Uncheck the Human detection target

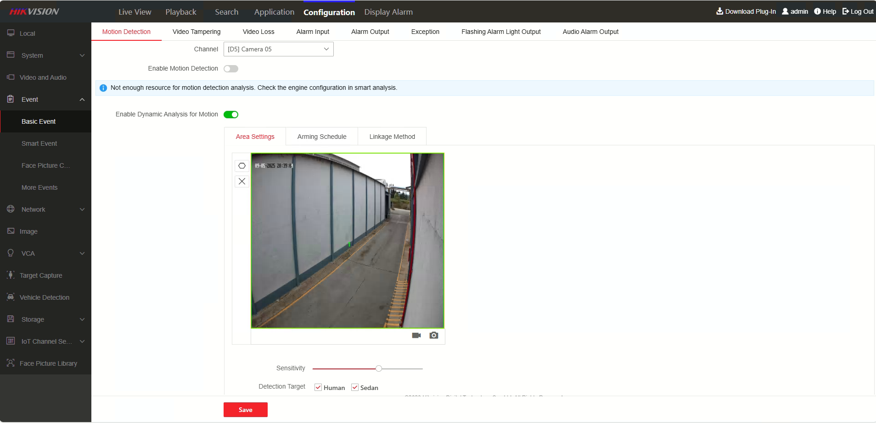(318, 387)
